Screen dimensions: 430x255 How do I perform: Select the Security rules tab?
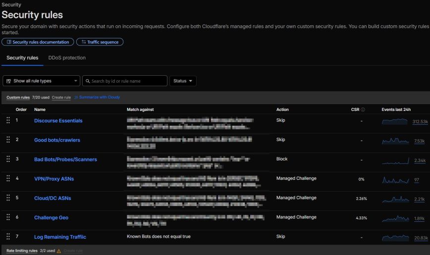(x=22, y=58)
